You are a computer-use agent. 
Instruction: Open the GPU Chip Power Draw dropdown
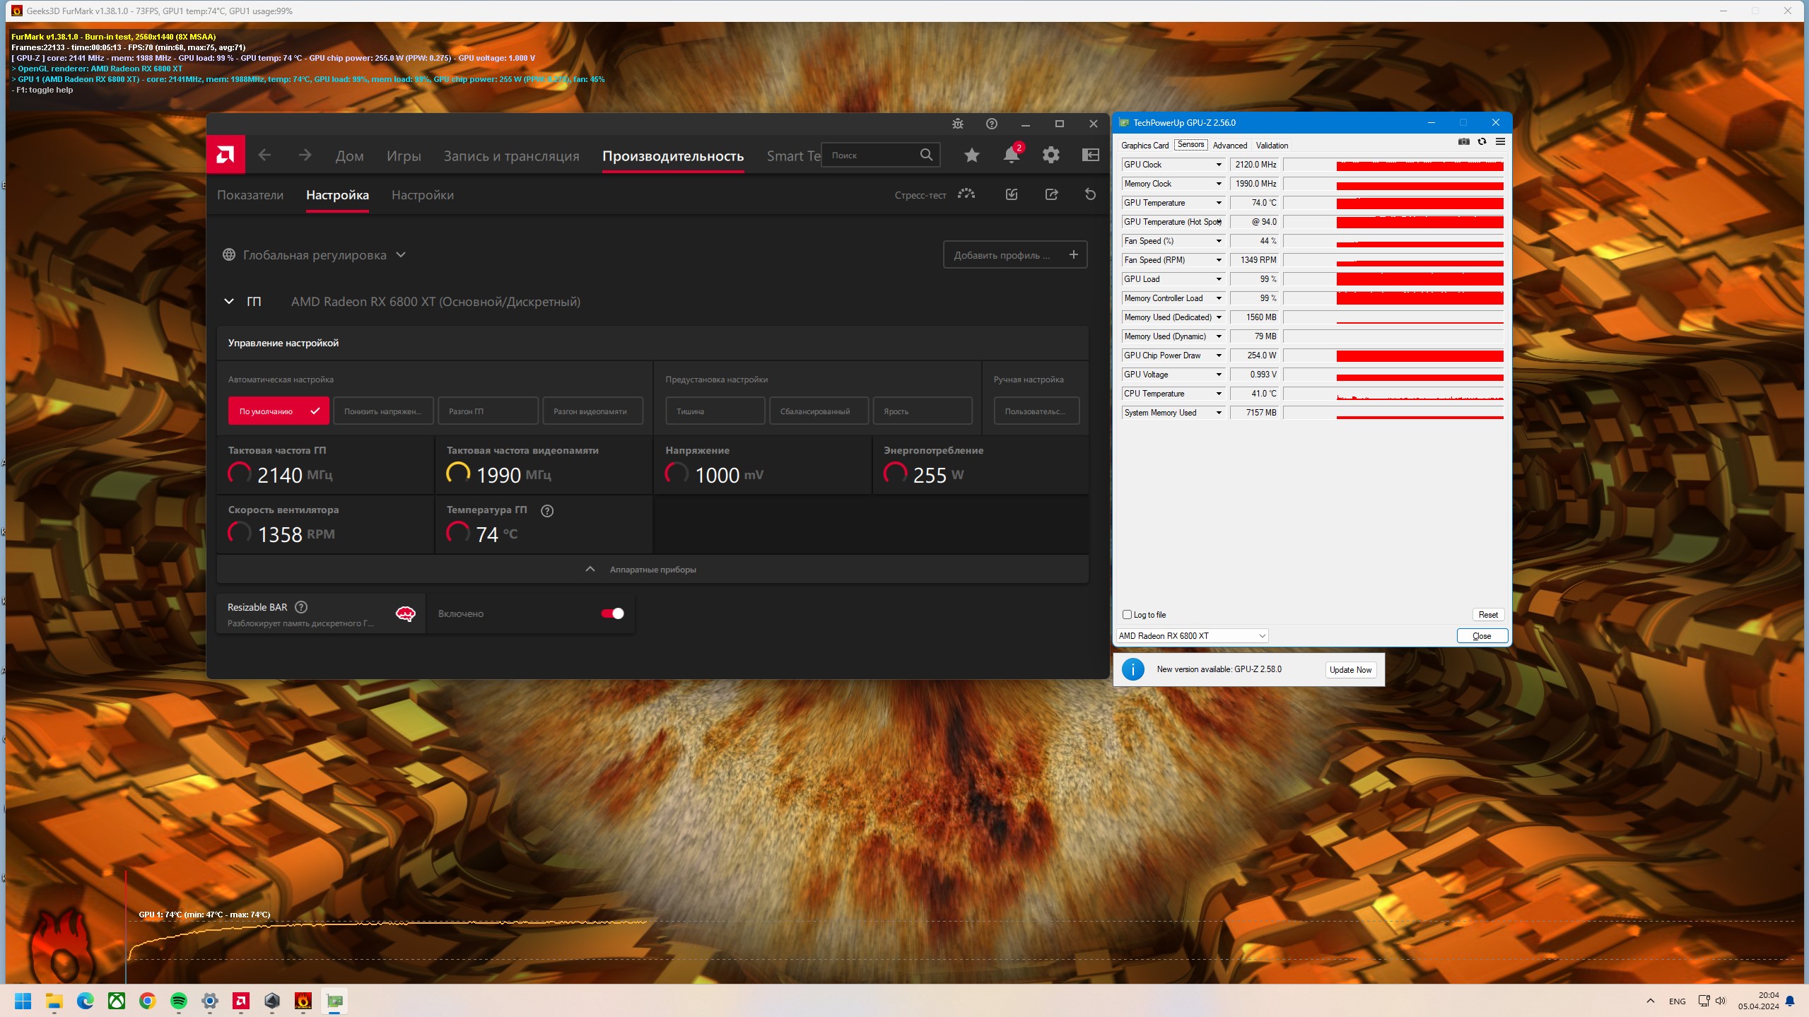(x=1219, y=355)
